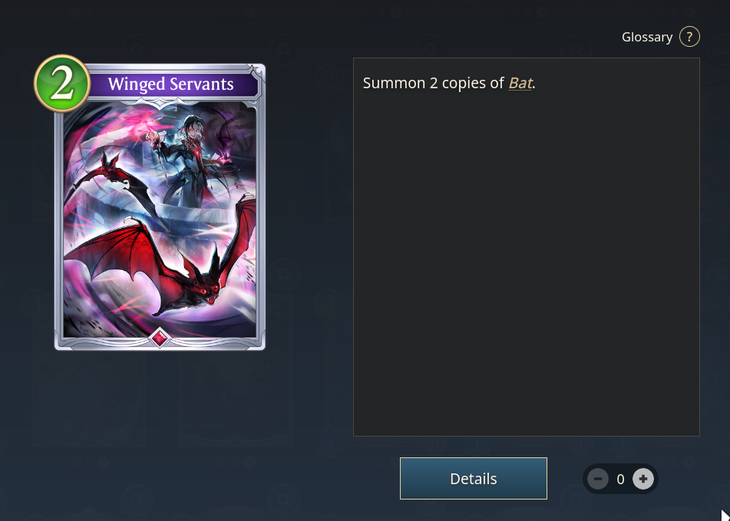Screen dimensions: 730x521
Task: Select the card quantity value 0
Action: point(620,479)
